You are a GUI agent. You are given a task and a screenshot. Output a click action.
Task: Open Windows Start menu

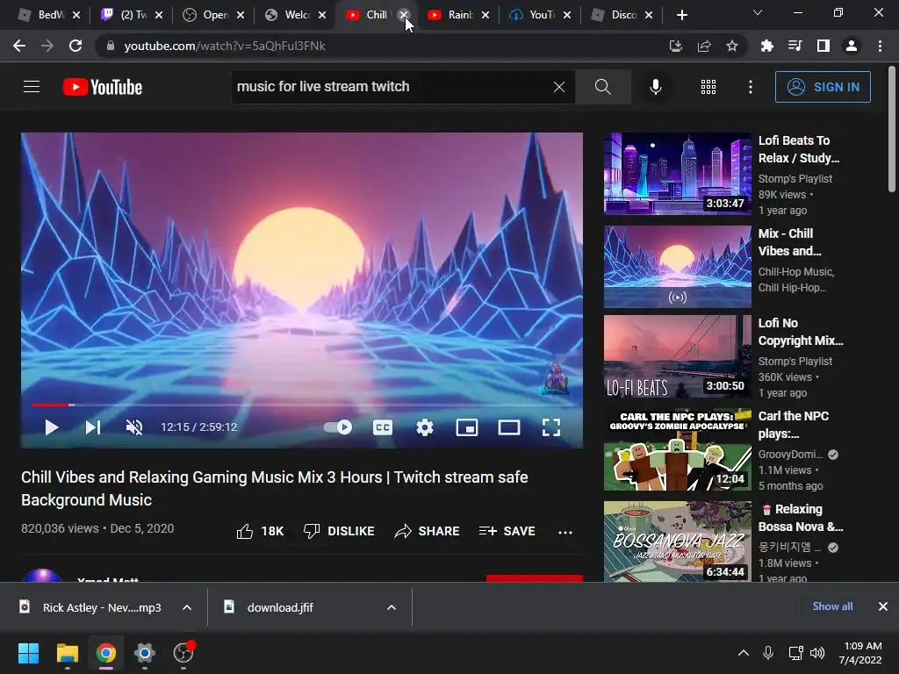pos(28,653)
